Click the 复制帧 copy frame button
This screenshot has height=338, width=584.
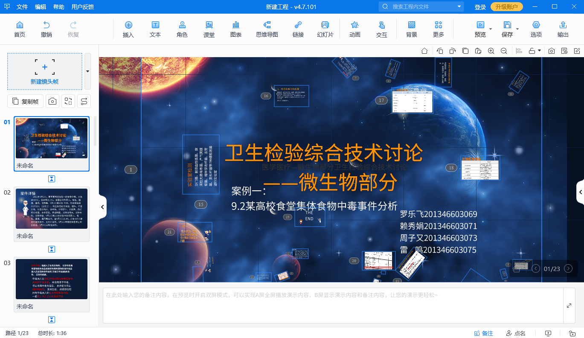25,101
